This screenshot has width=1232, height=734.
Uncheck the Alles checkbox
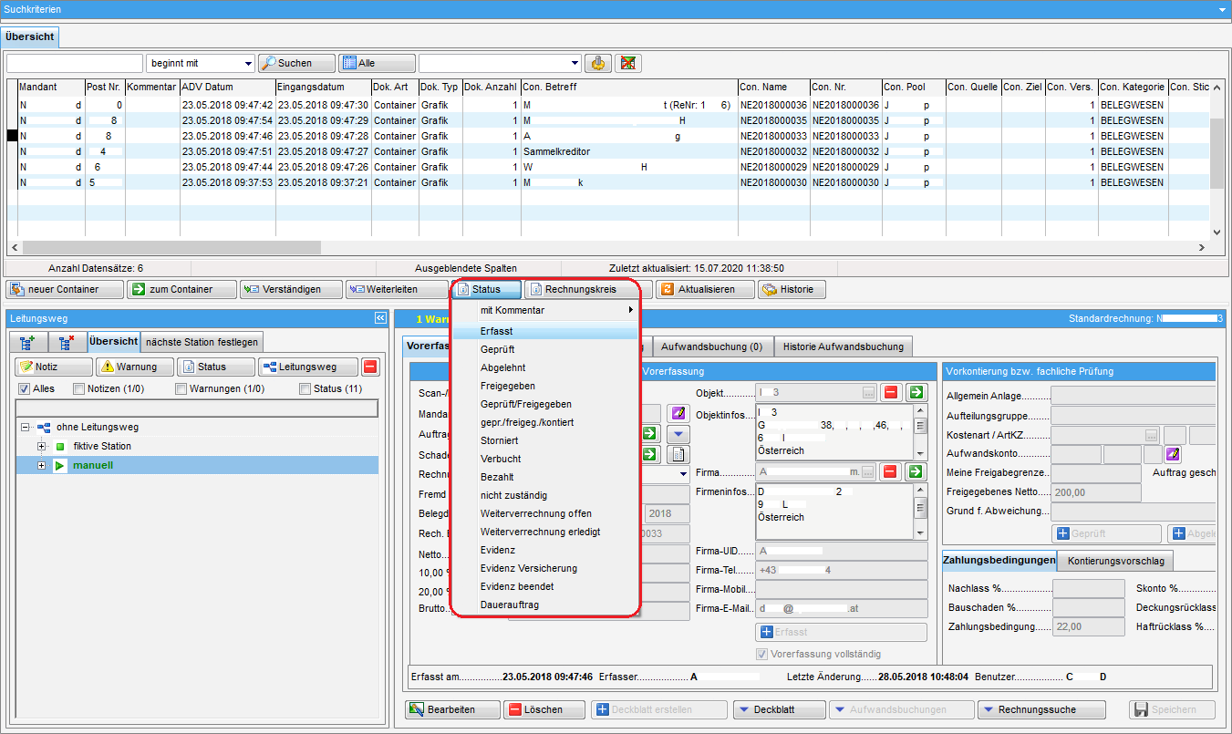tap(25, 389)
